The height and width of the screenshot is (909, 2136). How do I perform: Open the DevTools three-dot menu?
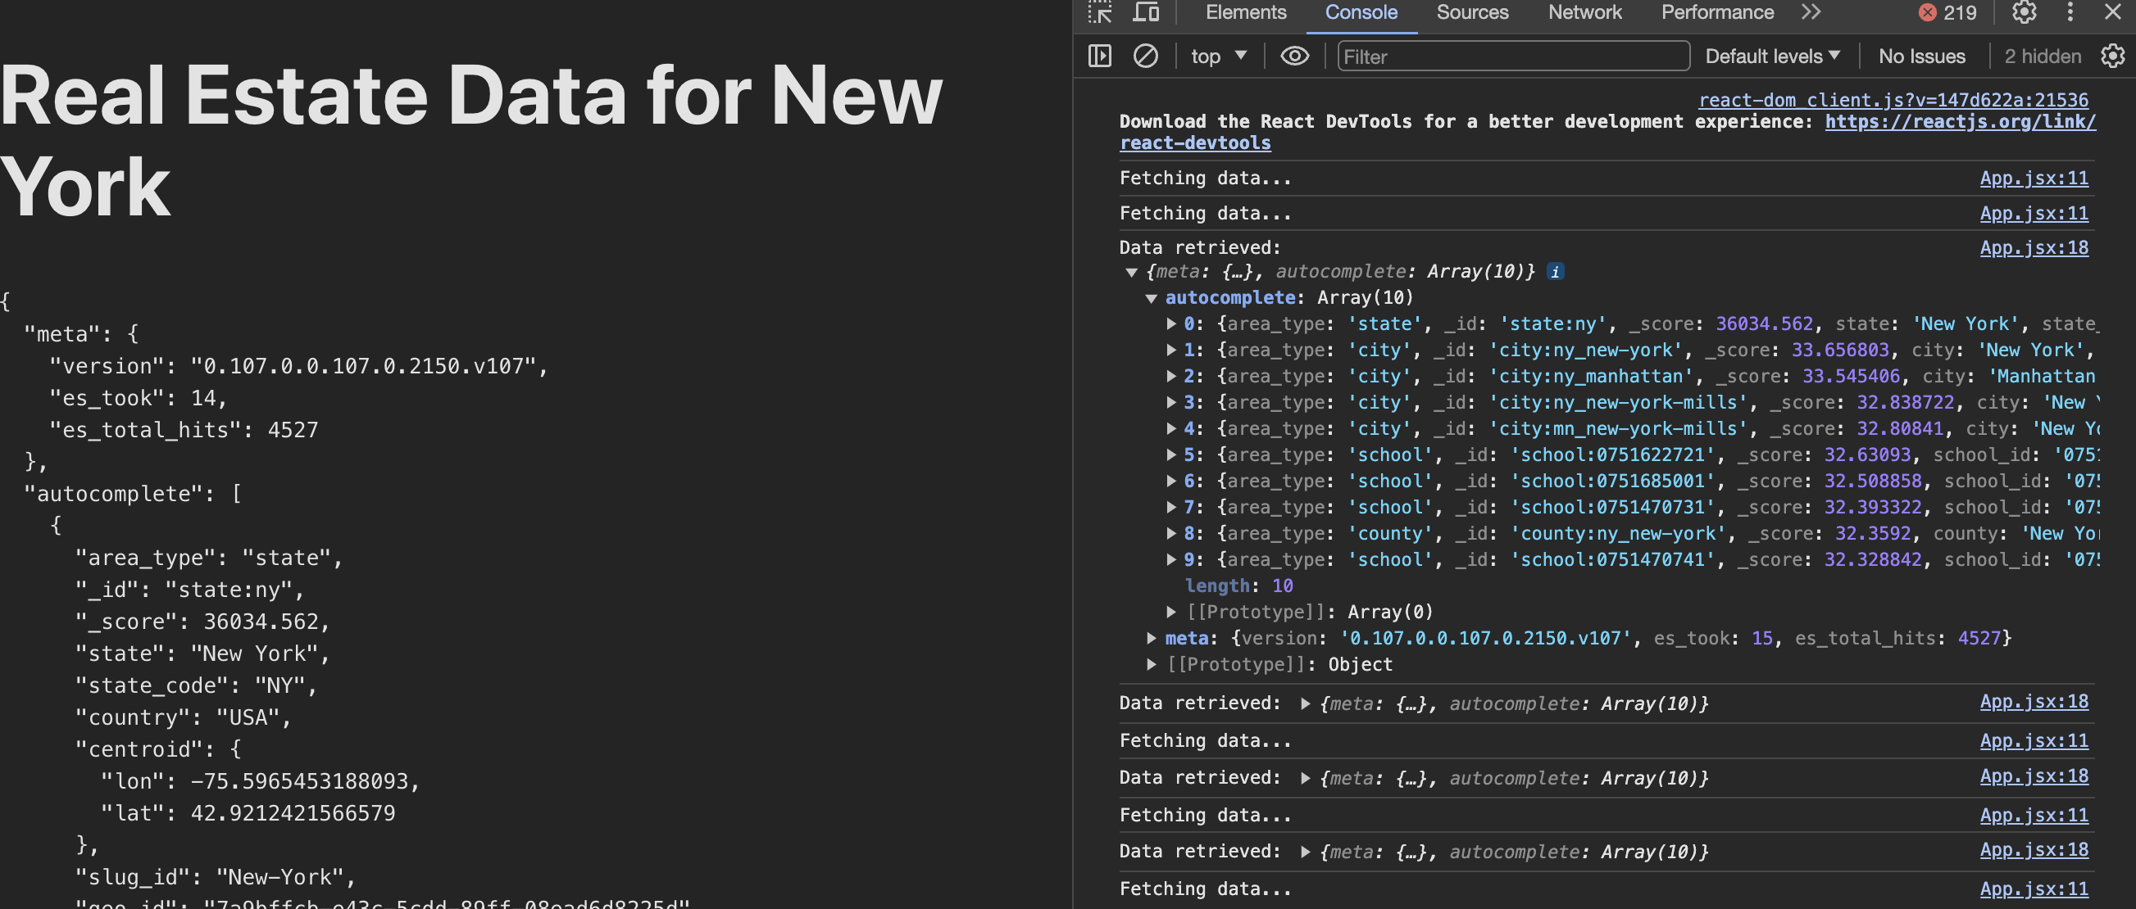click(2070, 11)
